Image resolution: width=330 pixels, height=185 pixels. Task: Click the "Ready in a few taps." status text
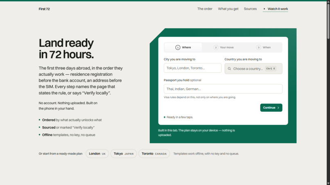180,117
